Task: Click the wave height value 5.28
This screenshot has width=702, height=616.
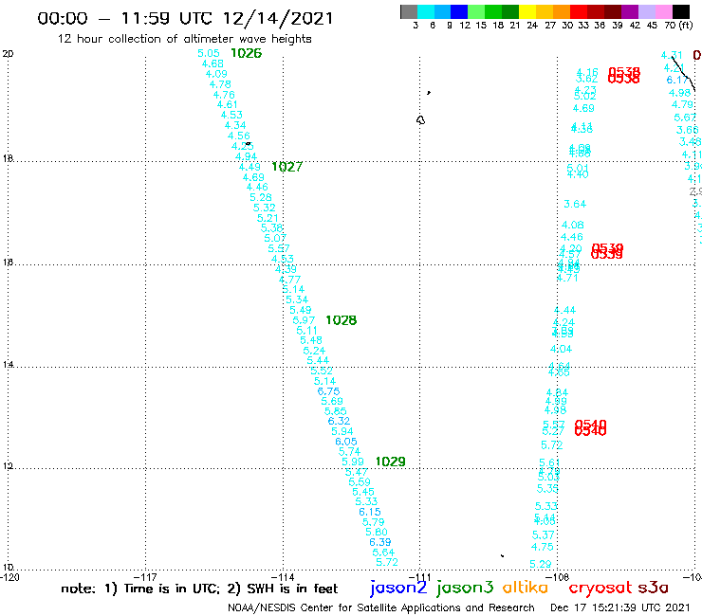Action: (x=261, y=197)
